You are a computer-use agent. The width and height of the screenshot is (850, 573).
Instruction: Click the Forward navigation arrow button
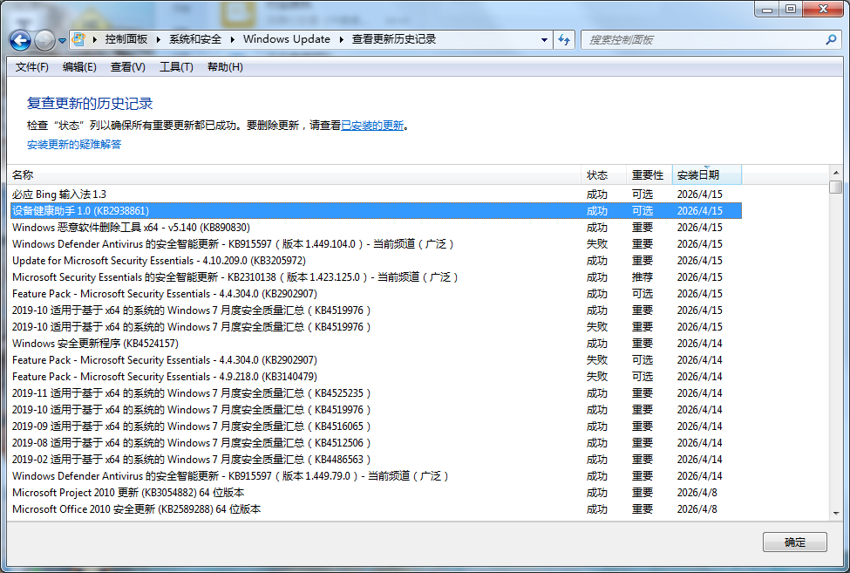pyautogui.click(x=44, y=40)
